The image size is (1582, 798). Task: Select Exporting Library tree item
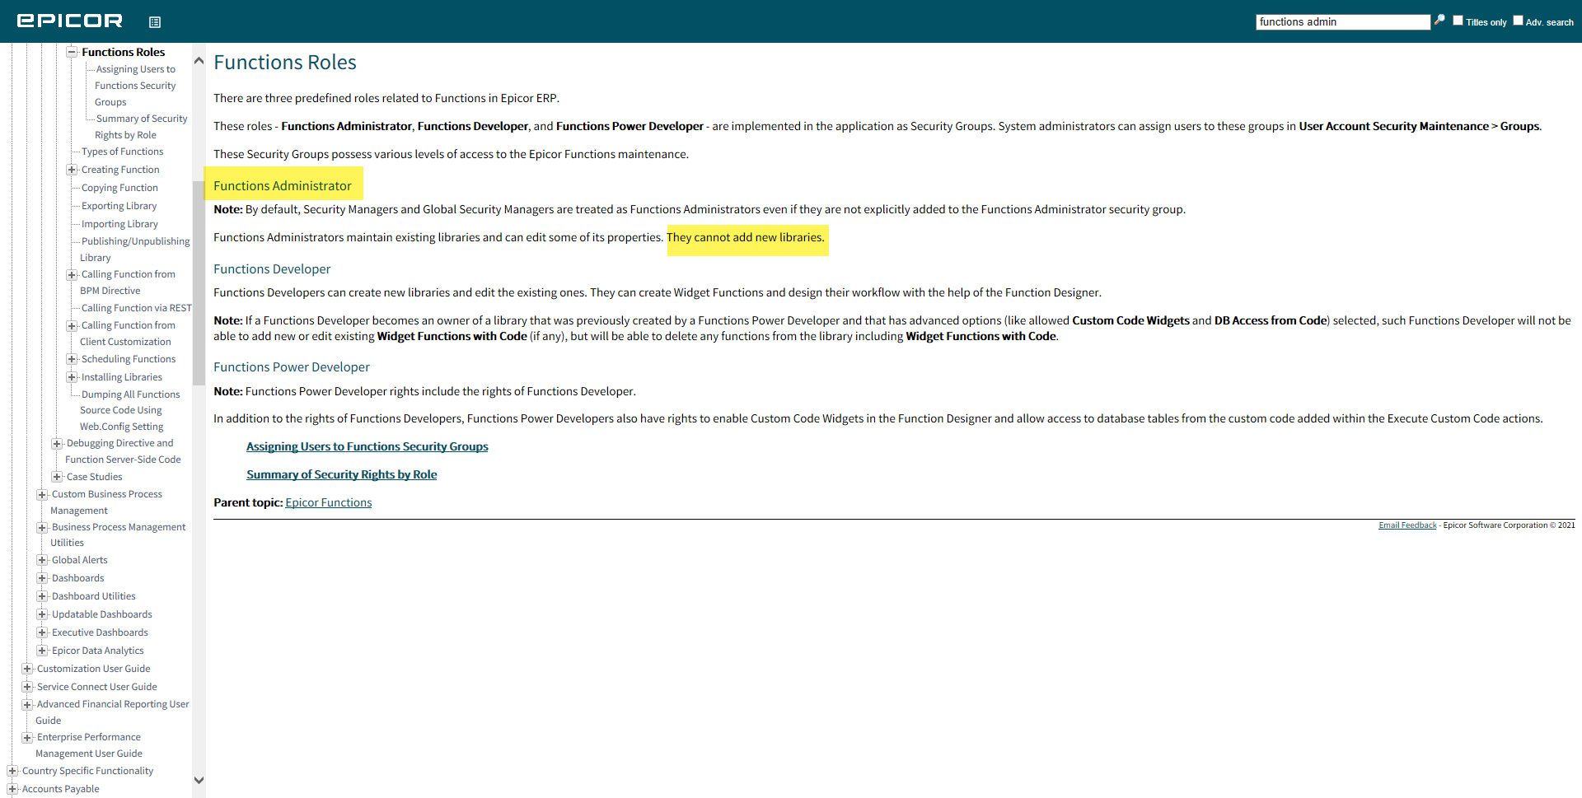119,206
